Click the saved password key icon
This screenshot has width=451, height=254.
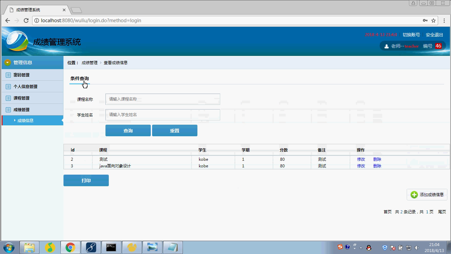(x=425, y=21)
